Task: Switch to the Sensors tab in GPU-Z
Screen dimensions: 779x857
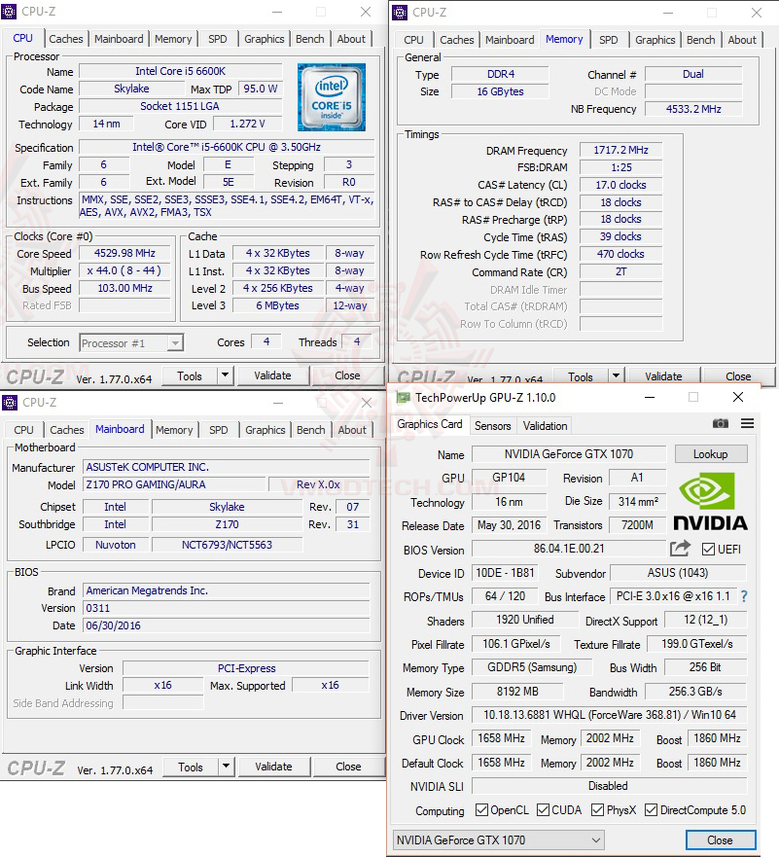Action: [492, 425]
